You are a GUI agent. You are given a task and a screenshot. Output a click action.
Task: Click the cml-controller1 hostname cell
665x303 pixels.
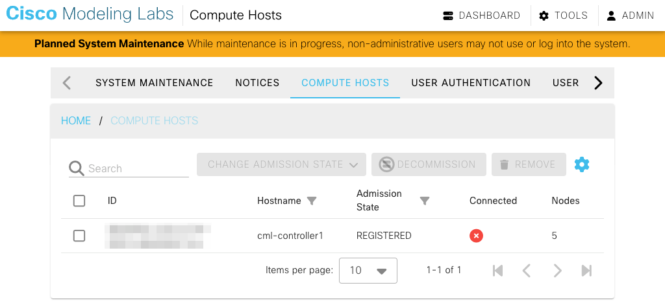pyautogui.click(x=290, y=236)
